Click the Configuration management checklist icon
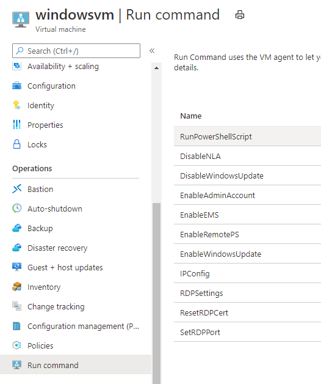Image resolution: width=321 pixels, height=384 pixels. 17,326
